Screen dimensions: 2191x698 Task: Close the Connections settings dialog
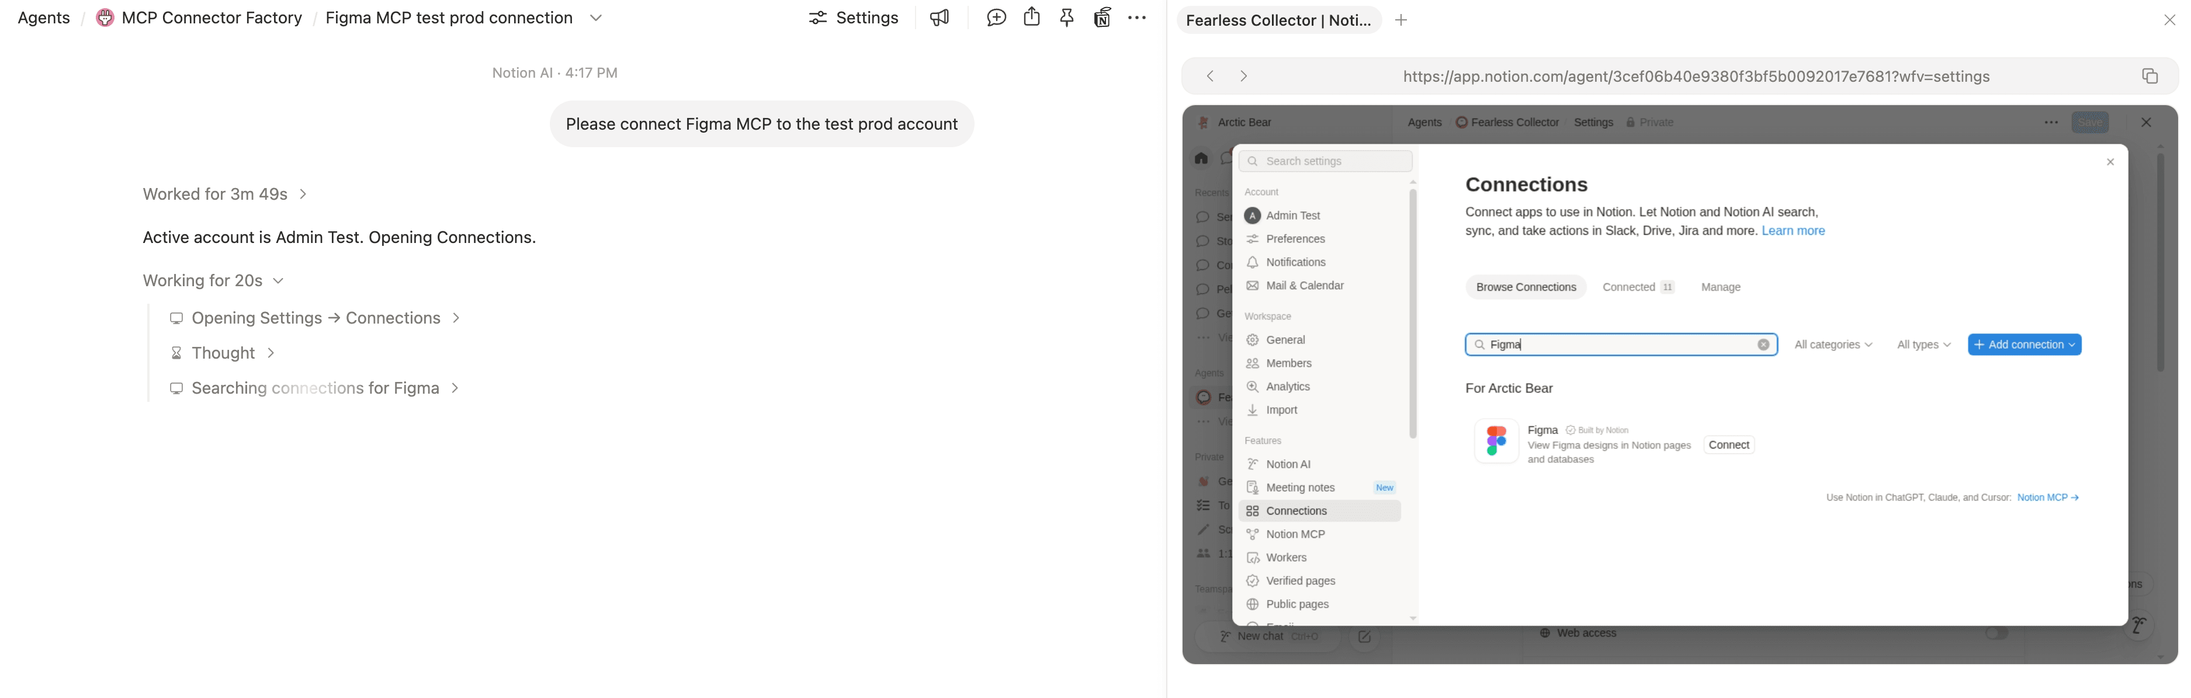coord(2109,162)
